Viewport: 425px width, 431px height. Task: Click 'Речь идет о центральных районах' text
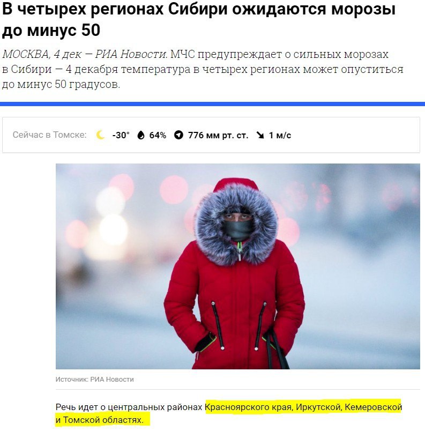129,407
